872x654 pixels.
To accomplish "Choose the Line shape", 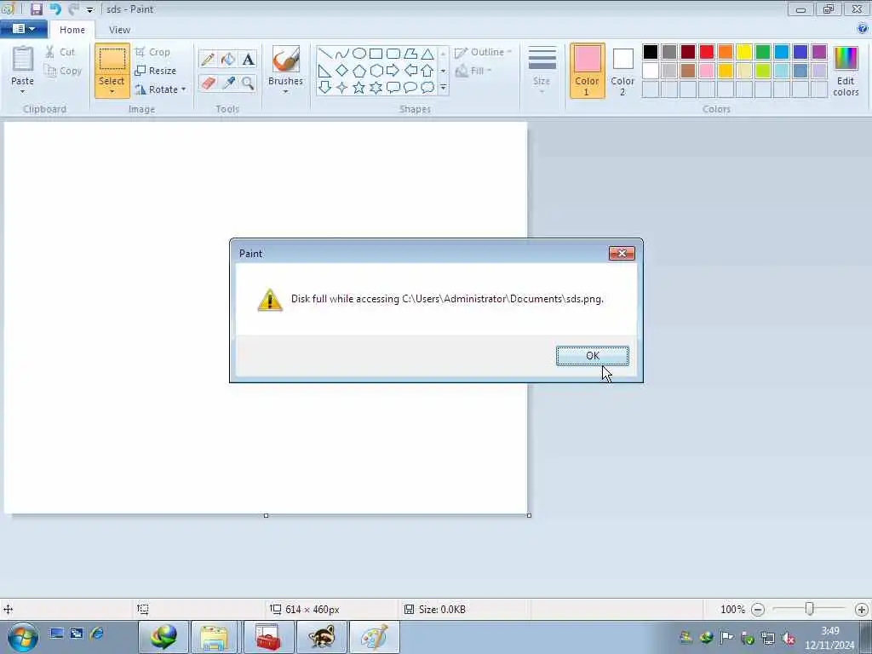I will coord(325,54).
